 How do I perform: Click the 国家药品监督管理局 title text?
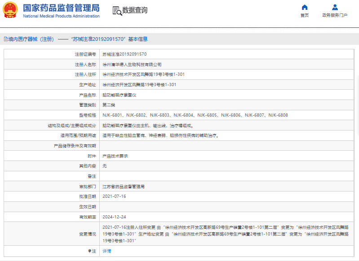tap(61, 8)
